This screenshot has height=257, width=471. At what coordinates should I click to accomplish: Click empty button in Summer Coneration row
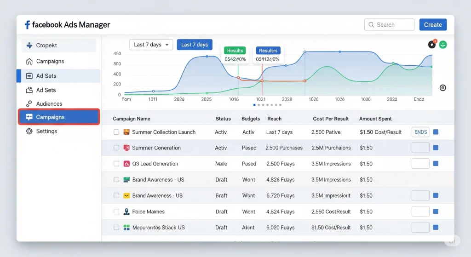pyautogui.click(x=420, y=148)
